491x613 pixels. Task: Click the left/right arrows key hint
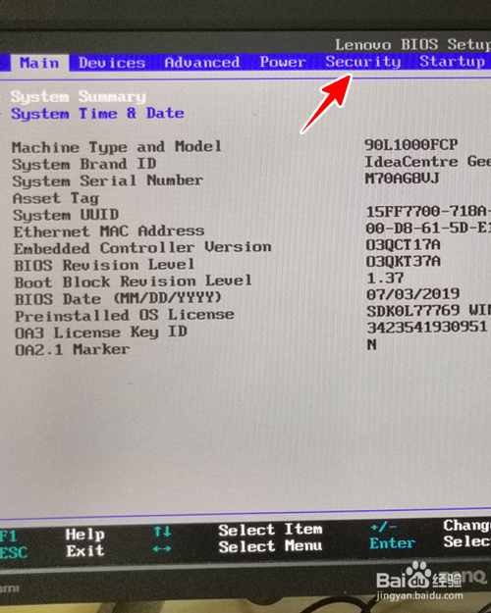coord(162,548)
